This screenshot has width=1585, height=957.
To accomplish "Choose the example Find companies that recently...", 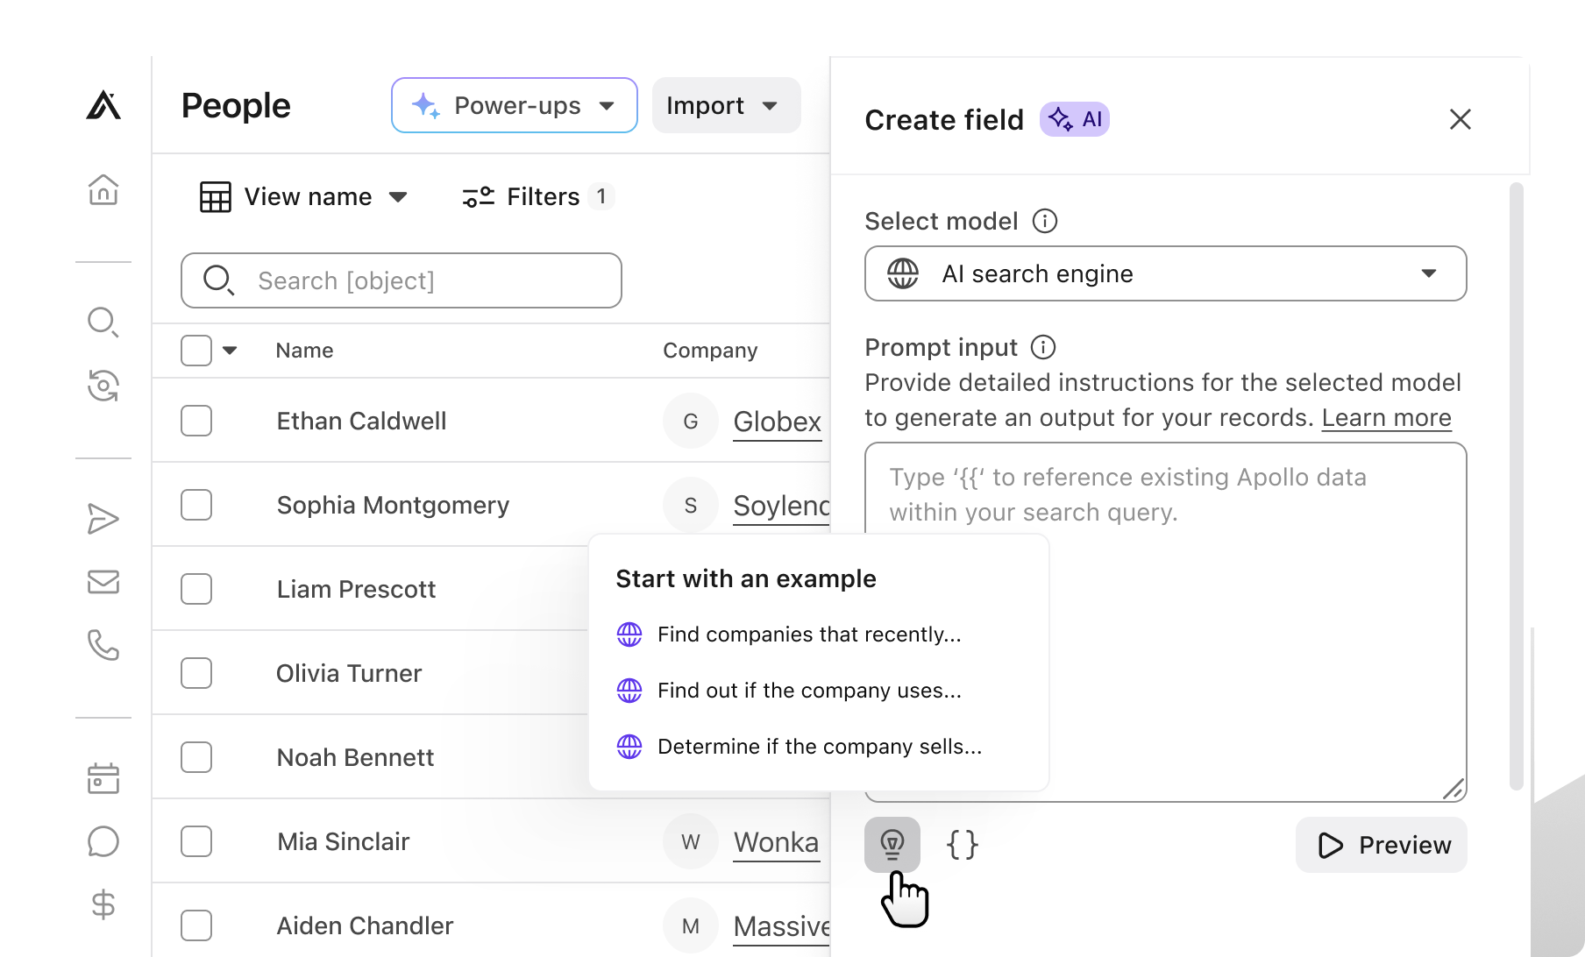I will point(808,634).
